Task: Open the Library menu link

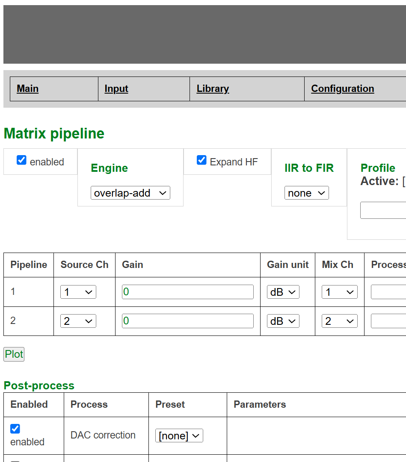Action: coord(213,88)
